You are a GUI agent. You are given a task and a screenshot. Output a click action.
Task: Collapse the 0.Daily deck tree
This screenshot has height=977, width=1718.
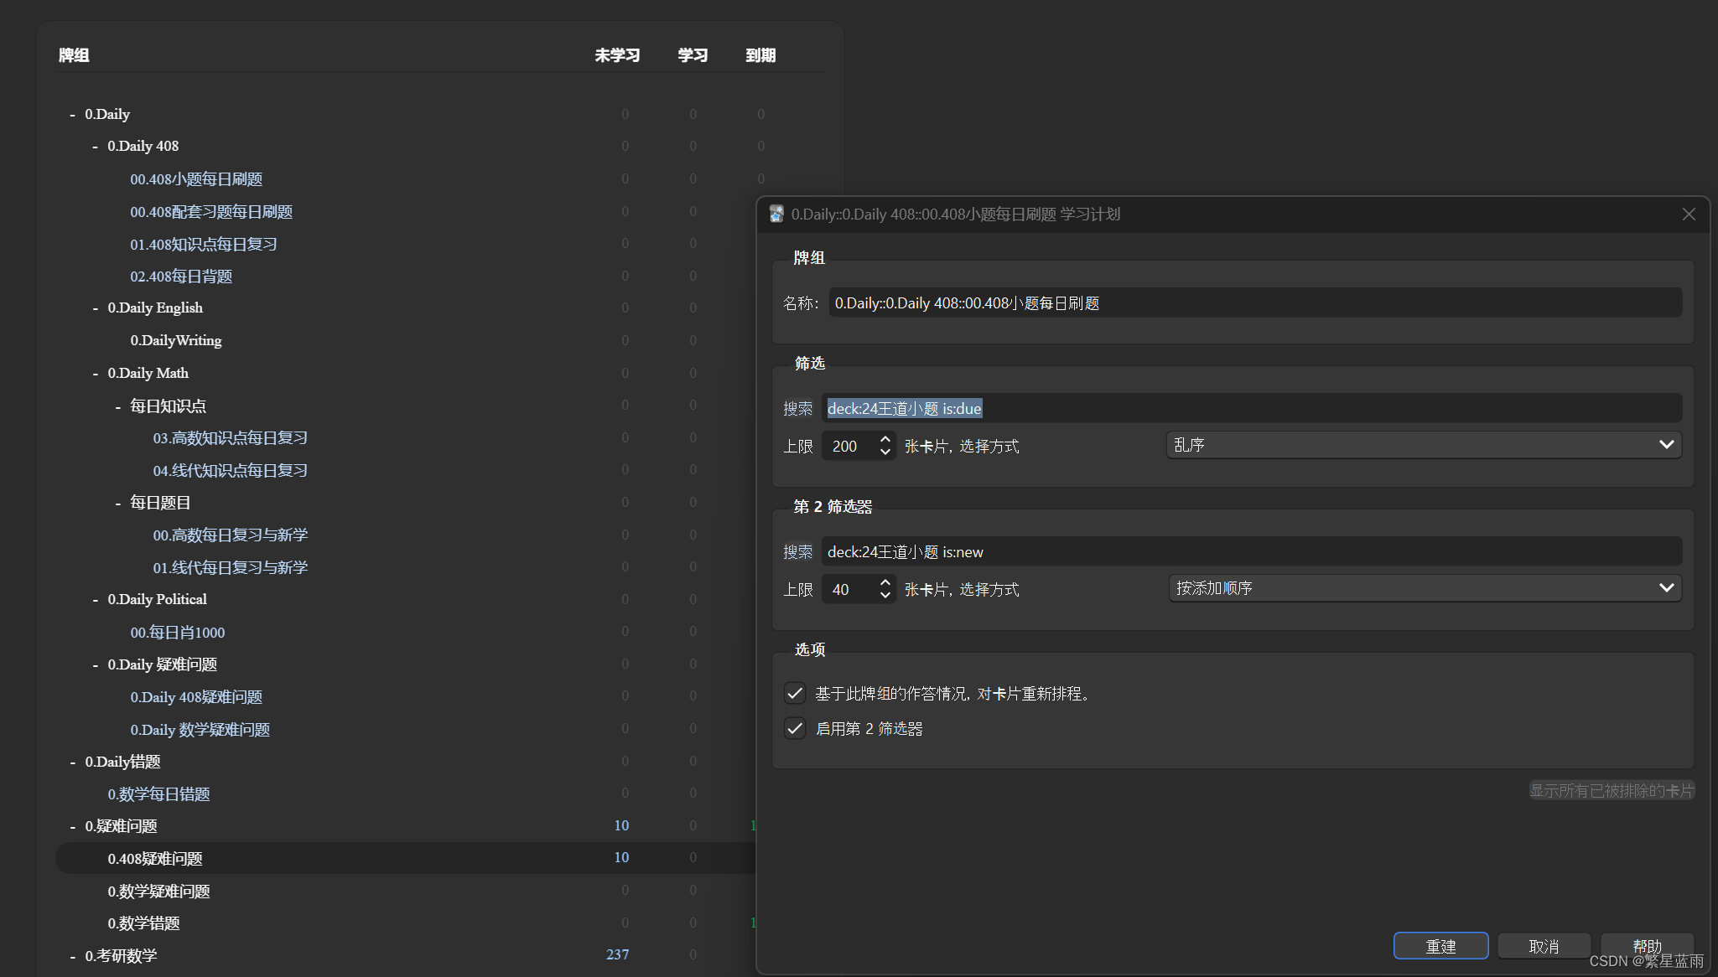click(73, 115)
